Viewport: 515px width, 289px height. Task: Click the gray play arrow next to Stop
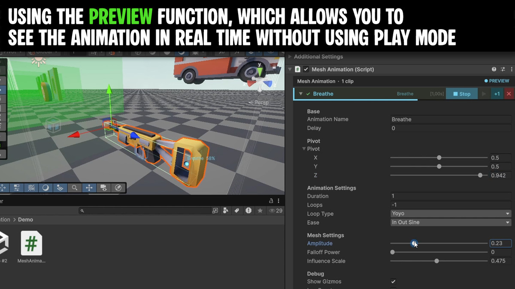[484, 94]
